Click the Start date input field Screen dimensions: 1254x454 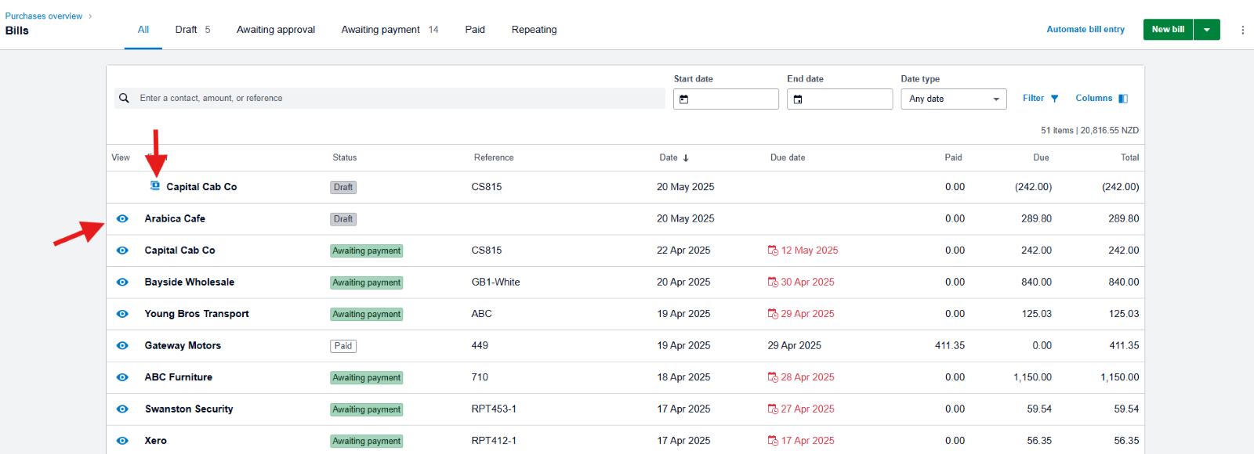(x=726, y=99)
